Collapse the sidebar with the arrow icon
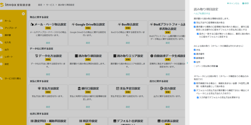 tap(23, 14)
